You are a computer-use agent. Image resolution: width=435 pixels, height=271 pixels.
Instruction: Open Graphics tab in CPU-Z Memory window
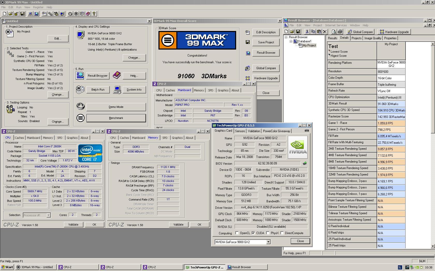point(177,138)
